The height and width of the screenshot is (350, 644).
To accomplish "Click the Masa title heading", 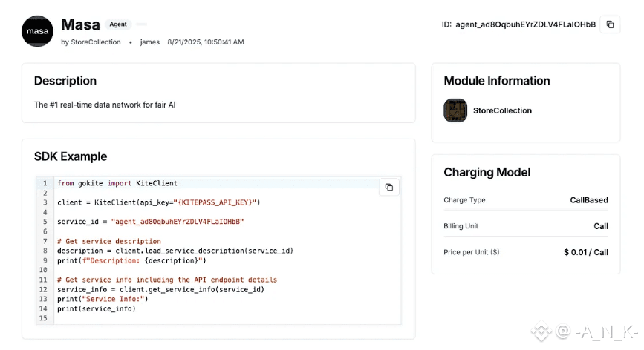I will (x=80, y=25).
